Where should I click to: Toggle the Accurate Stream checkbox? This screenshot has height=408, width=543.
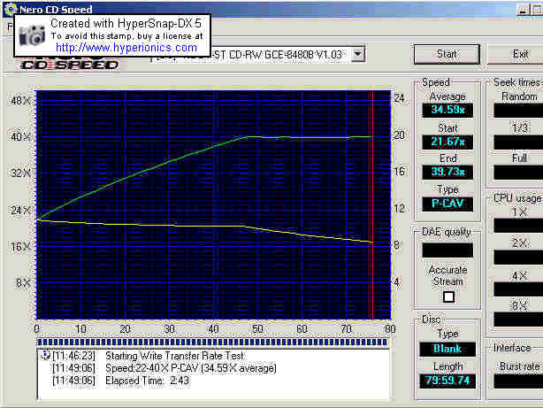point(448,297)
